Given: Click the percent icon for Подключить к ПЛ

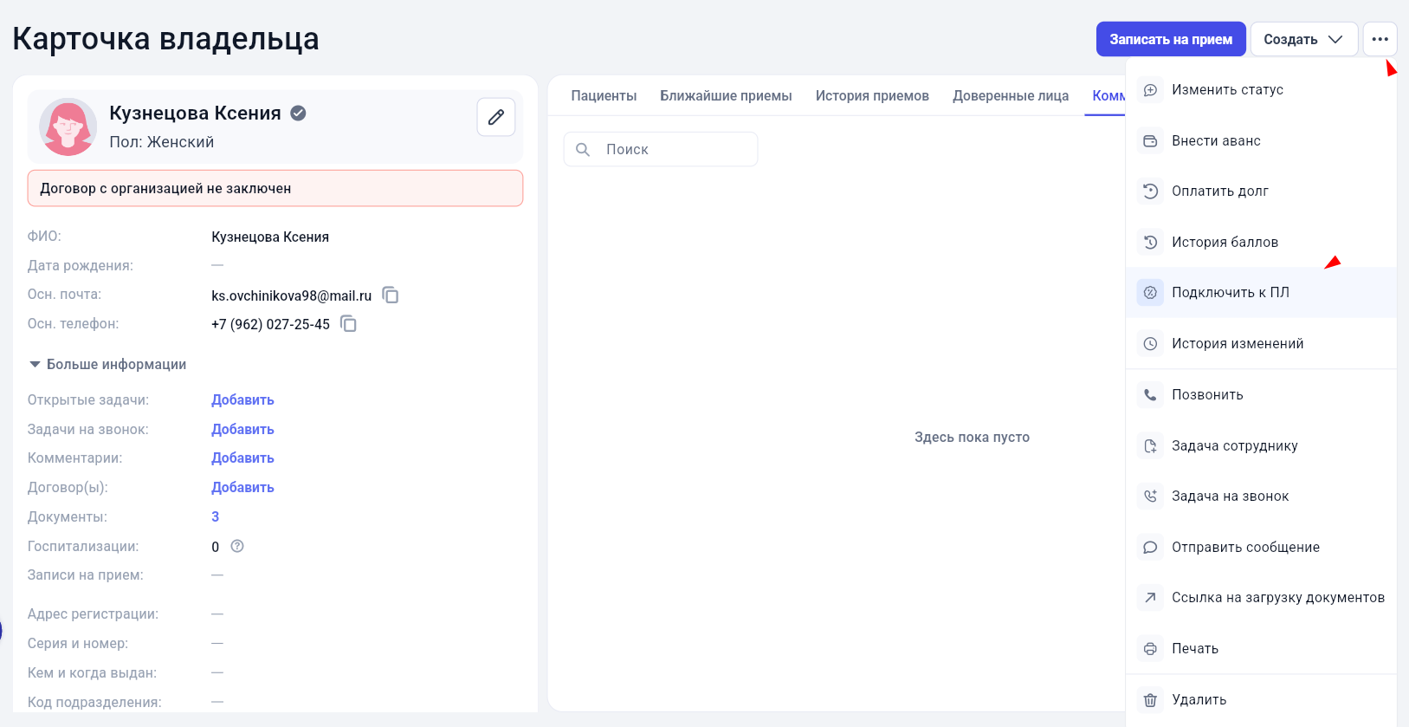Looking at the screenshot, I should (x=1150, y=293).
